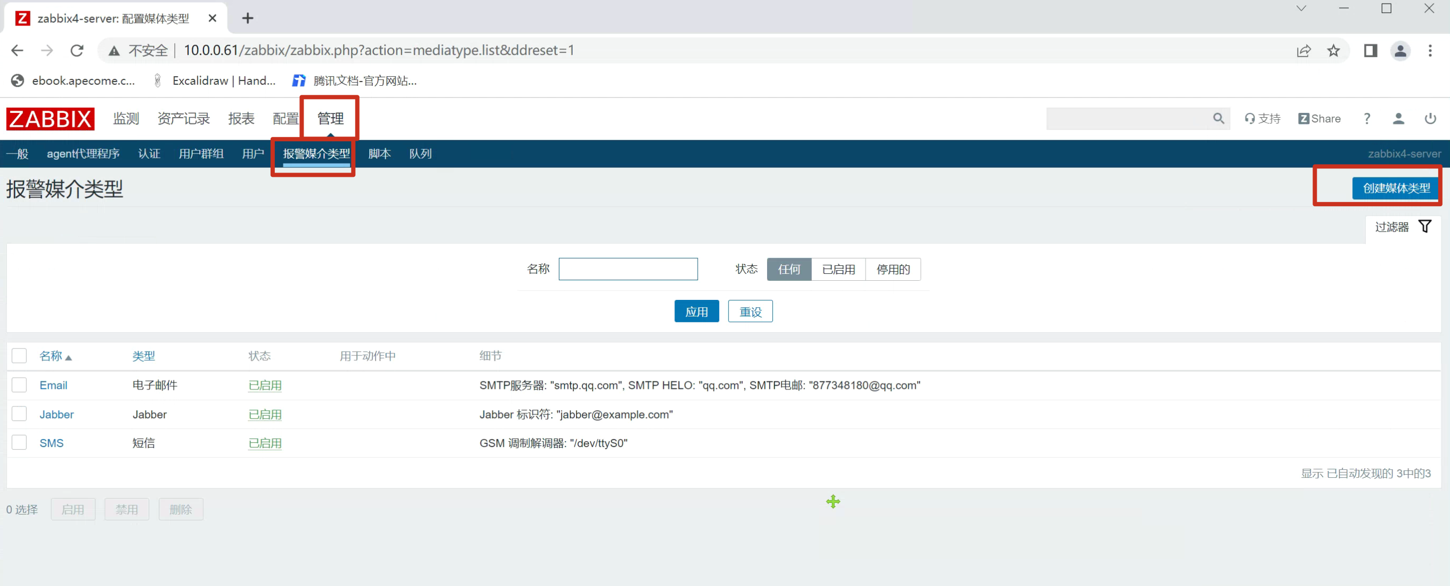This screenshot has height=586, width=1450.
Task: Click the Zabbix search magnifier icon
Action: tap(1218, 118)
